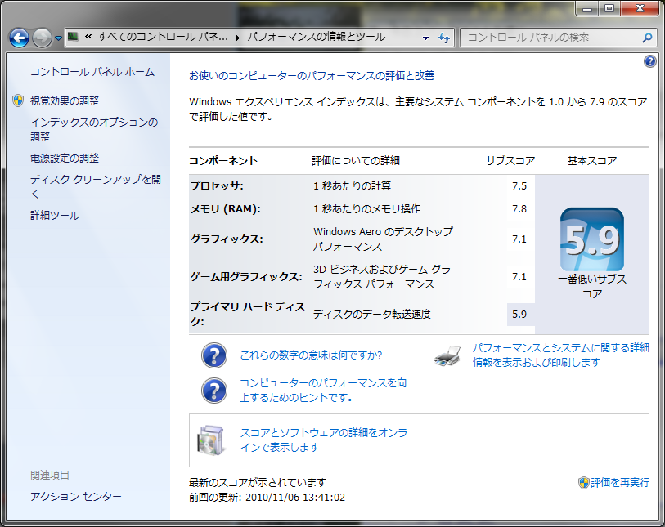665x527 pixels.
Task: Click the printer icon for detailed information
Action: pos(447,355)
